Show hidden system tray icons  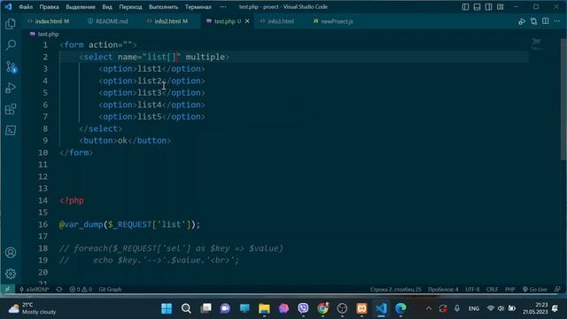[x=429, y=308]
